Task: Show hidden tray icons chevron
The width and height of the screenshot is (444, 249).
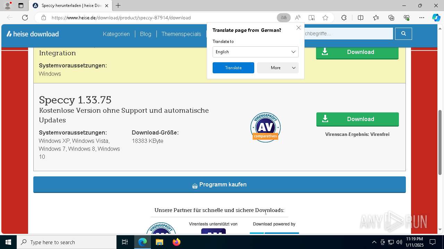Action: (374, 242)
